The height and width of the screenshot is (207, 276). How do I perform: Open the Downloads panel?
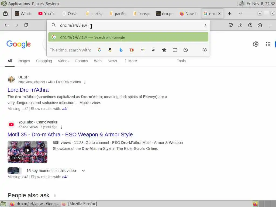pos(240,25)
